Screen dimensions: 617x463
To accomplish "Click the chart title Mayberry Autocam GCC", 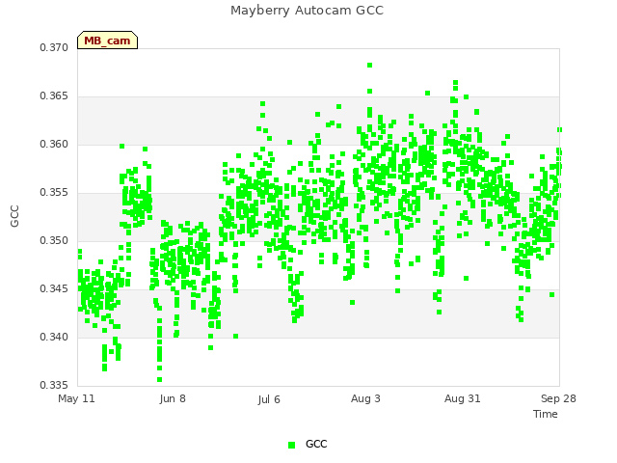I will point(307,11).
